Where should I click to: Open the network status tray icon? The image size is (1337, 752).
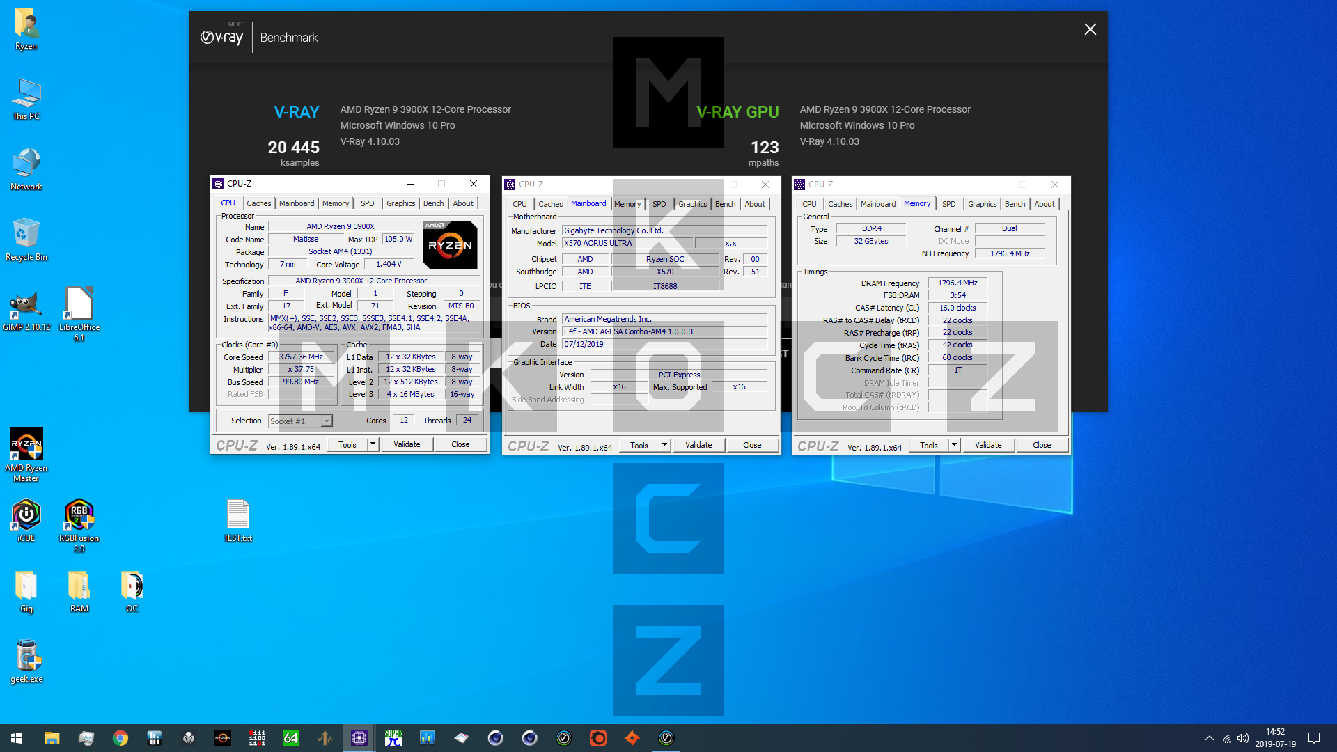click(1227, 738)
